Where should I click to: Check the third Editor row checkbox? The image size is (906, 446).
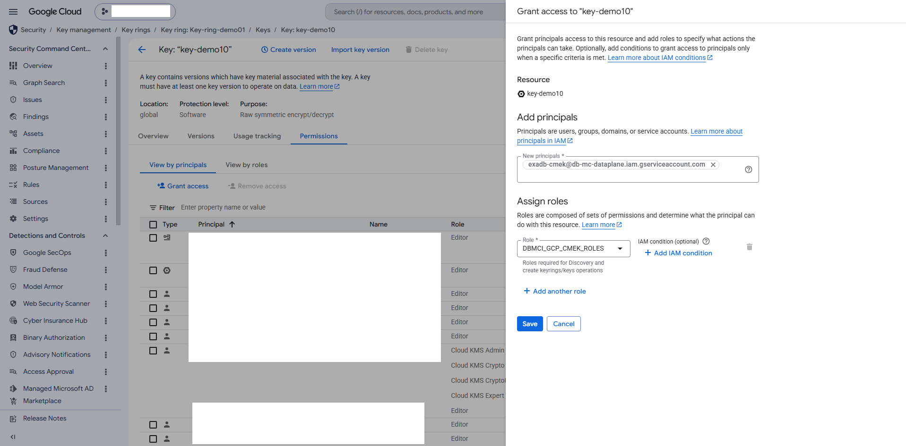[153, 294]
